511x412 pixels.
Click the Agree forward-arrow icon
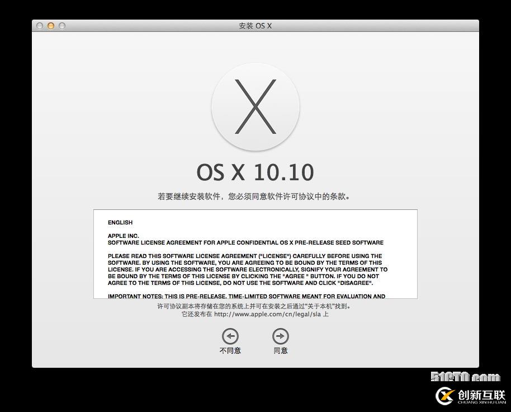coord(281,336)
